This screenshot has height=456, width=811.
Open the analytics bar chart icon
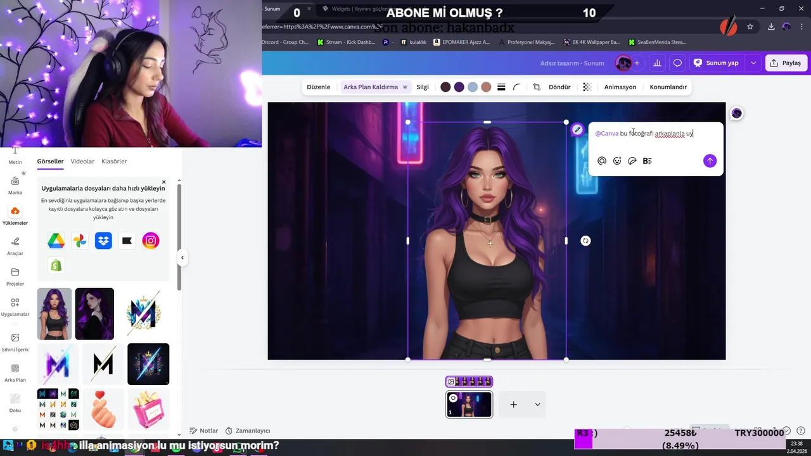(657, 63)
